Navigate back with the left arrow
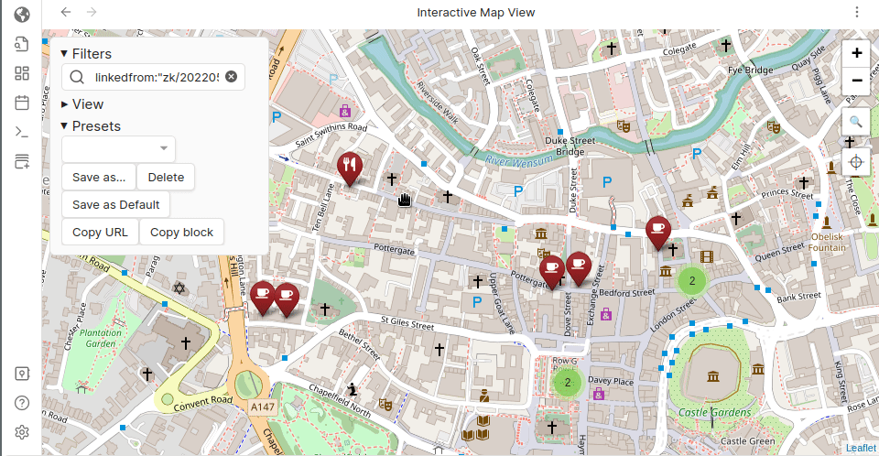 [x=65, y=12]
